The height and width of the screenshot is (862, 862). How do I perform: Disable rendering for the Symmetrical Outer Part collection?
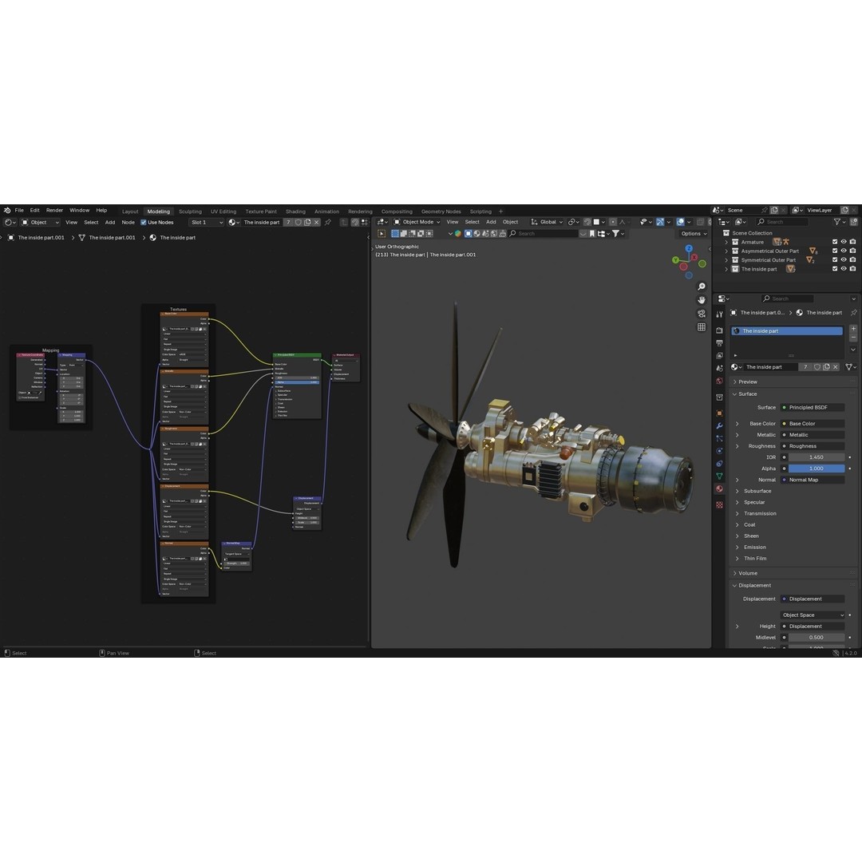(852, 260)
